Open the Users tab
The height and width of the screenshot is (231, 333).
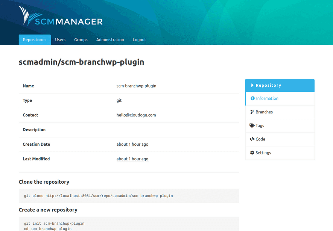[x=60, y=39]
